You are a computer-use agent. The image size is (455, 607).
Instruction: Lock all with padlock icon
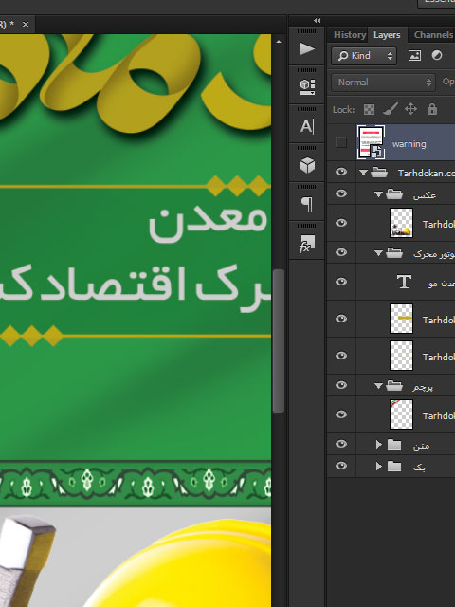click(x=432, y=109)
